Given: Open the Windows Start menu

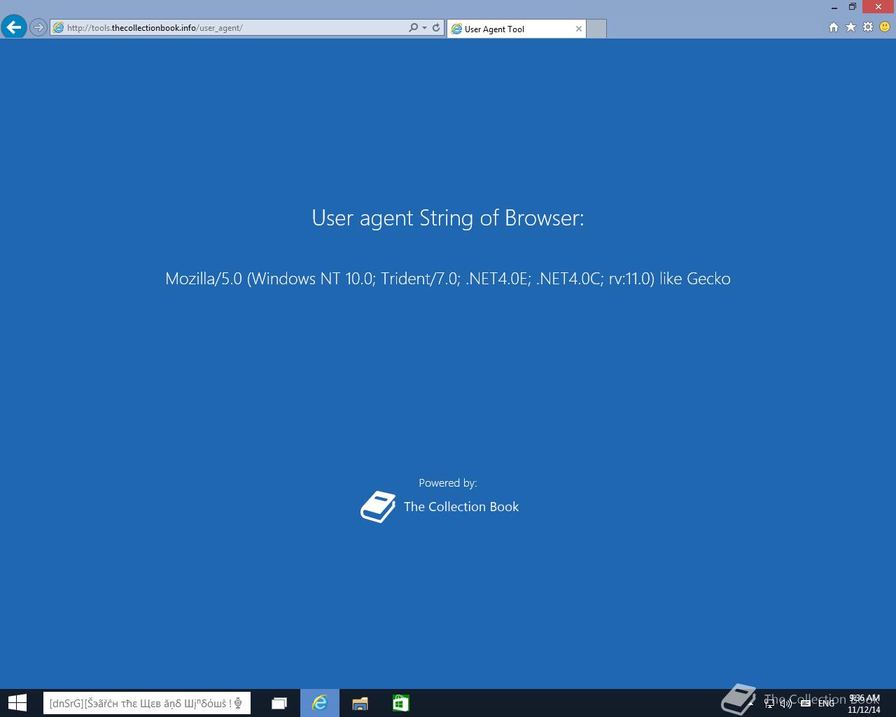Looking at the screenshot, I should click(x=17, y=703).
